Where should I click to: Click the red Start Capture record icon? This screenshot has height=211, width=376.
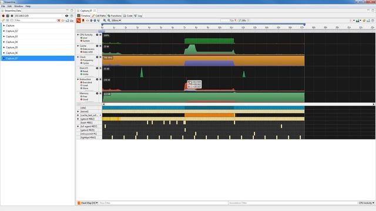click(x=3, y=16)
